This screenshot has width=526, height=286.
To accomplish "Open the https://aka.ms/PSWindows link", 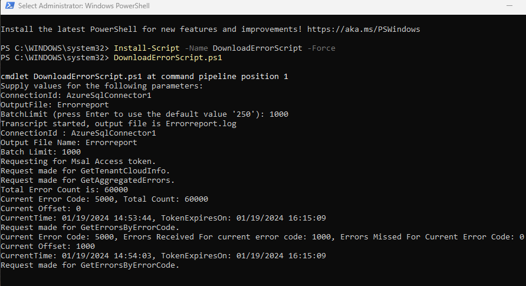I will 364,29.
